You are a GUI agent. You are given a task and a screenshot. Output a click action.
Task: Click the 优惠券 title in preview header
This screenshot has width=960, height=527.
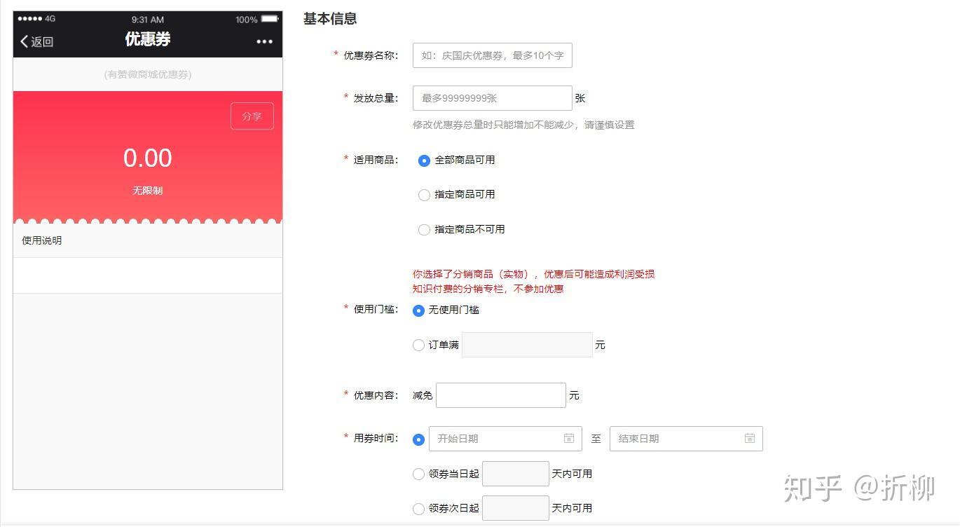(148, 39)
